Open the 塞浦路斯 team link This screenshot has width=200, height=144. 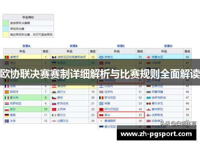[x=110, y=121]
